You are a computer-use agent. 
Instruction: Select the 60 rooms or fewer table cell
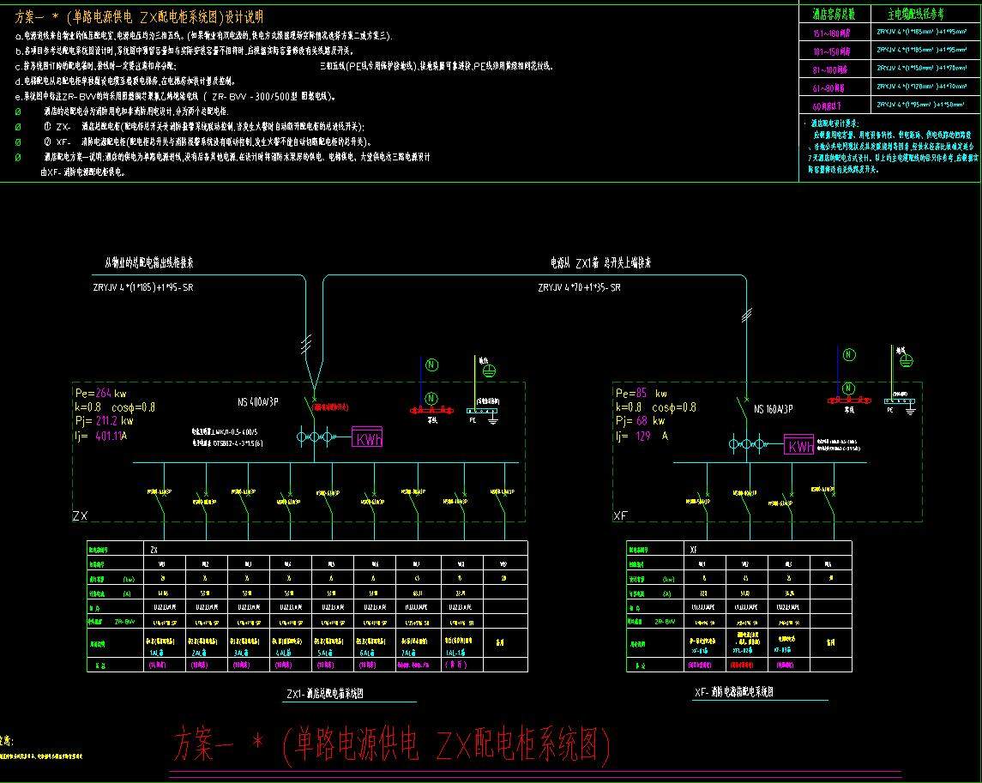click(x=834, y=105)
